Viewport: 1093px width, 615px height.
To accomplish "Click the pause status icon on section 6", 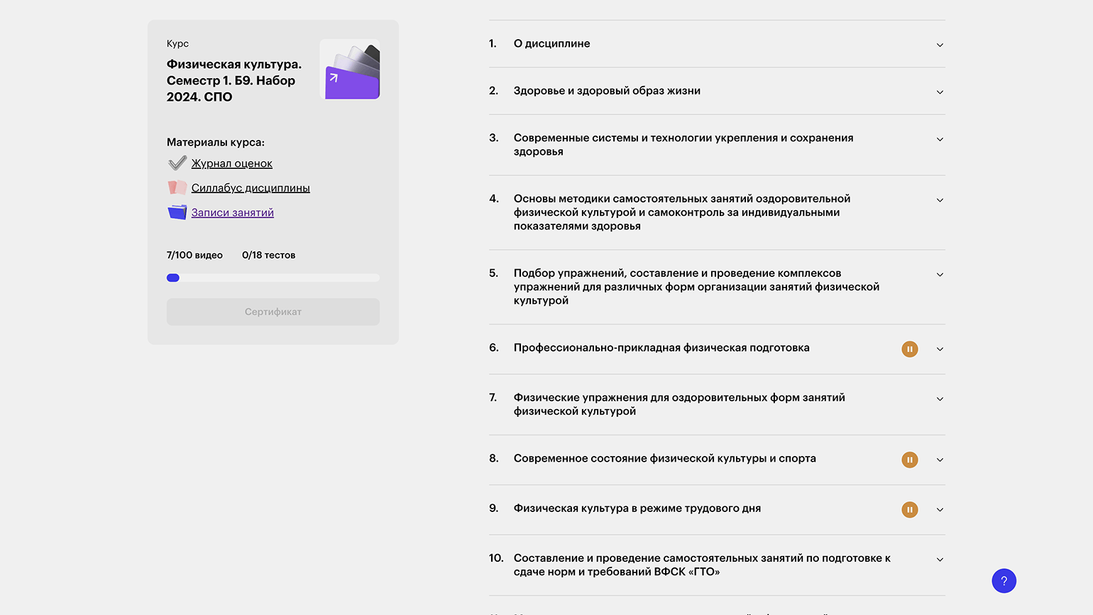I will click(x=909, y=349).
